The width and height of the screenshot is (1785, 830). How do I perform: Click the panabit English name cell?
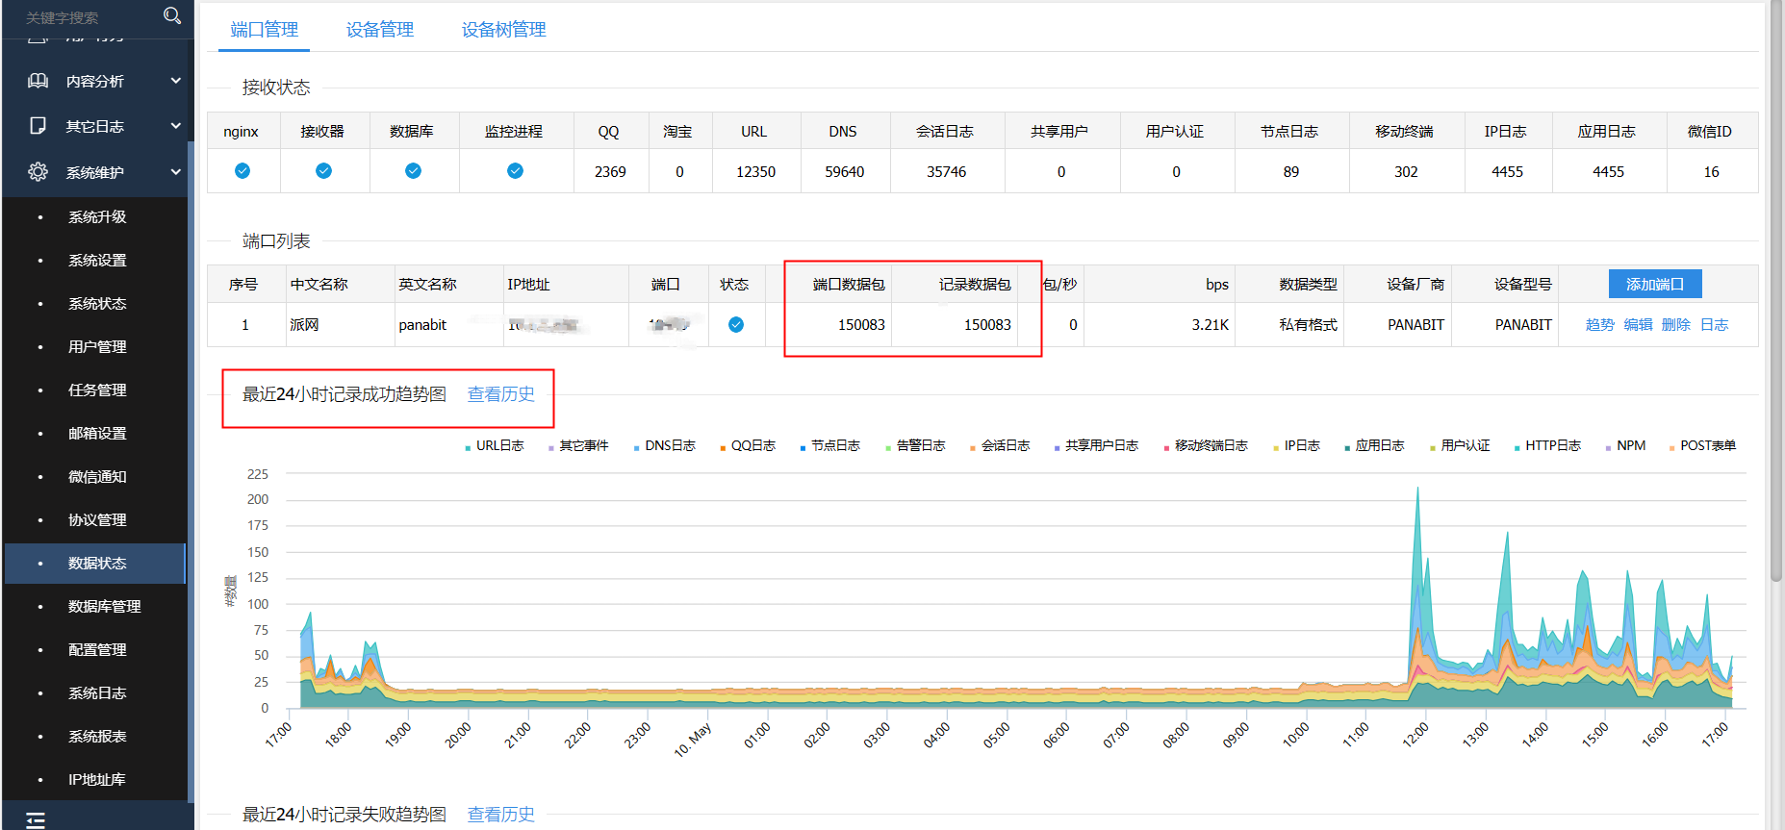422,325
